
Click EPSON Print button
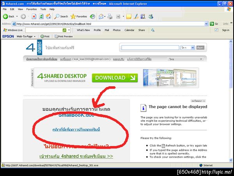(x=45, y=36)
